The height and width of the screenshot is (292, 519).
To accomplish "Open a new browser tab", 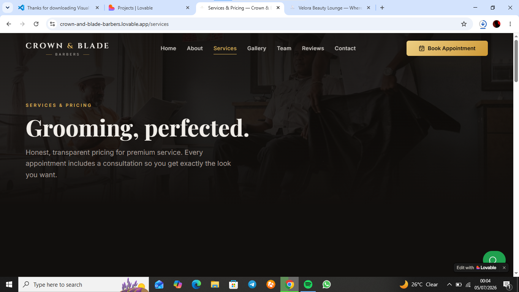I will pos(382,8).
